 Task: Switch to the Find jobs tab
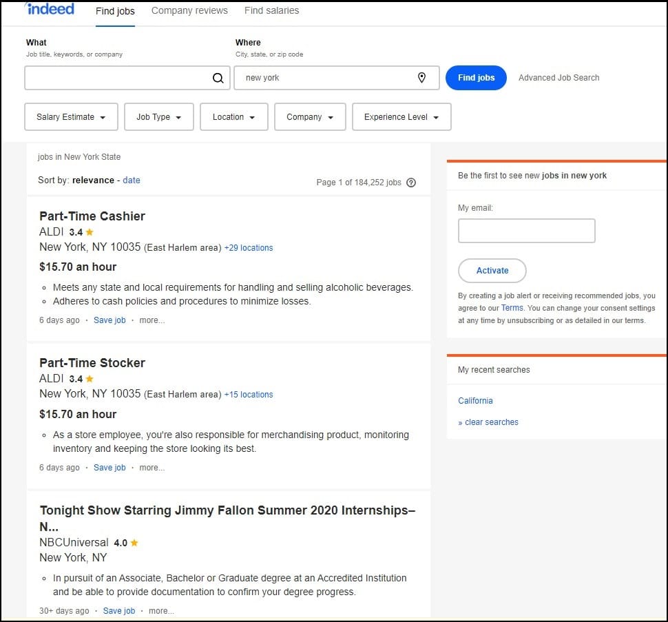[115, 11]
